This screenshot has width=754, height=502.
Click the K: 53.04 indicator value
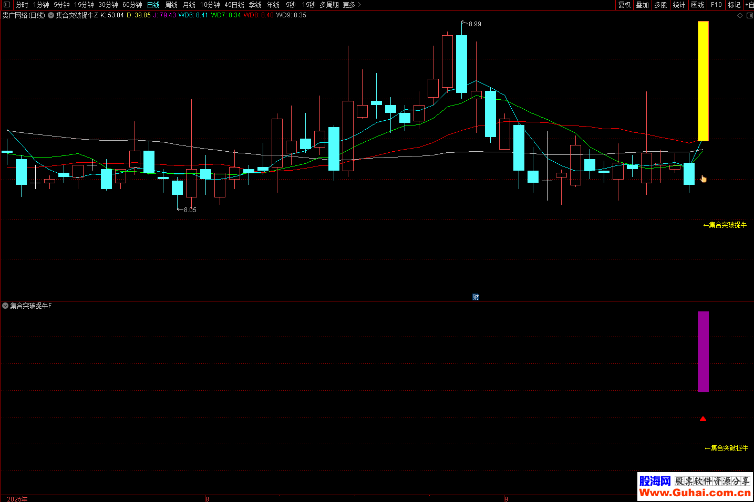pos(112,15)
